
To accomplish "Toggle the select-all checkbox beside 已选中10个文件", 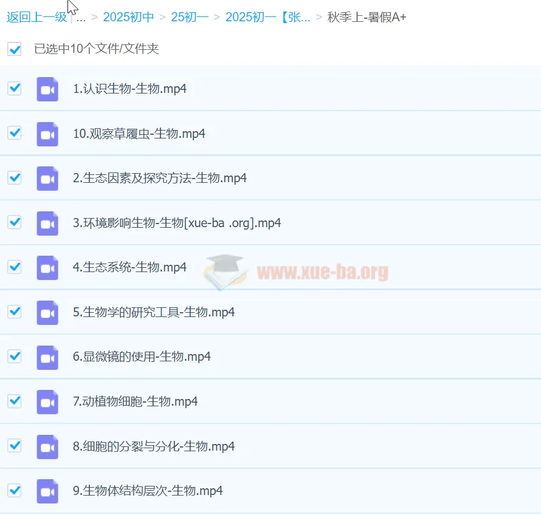I will (x=15, y=49).
